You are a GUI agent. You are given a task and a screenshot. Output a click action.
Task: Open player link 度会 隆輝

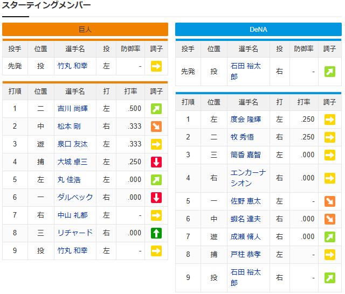tap(246, 120)
